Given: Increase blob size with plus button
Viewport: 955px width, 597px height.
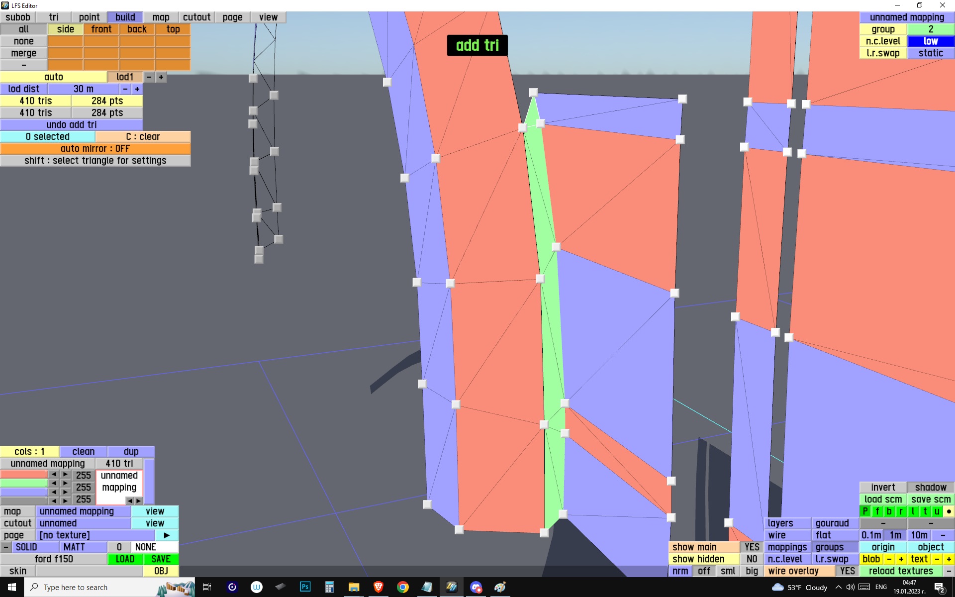Looking at the screenshot, I should [901, 559].
